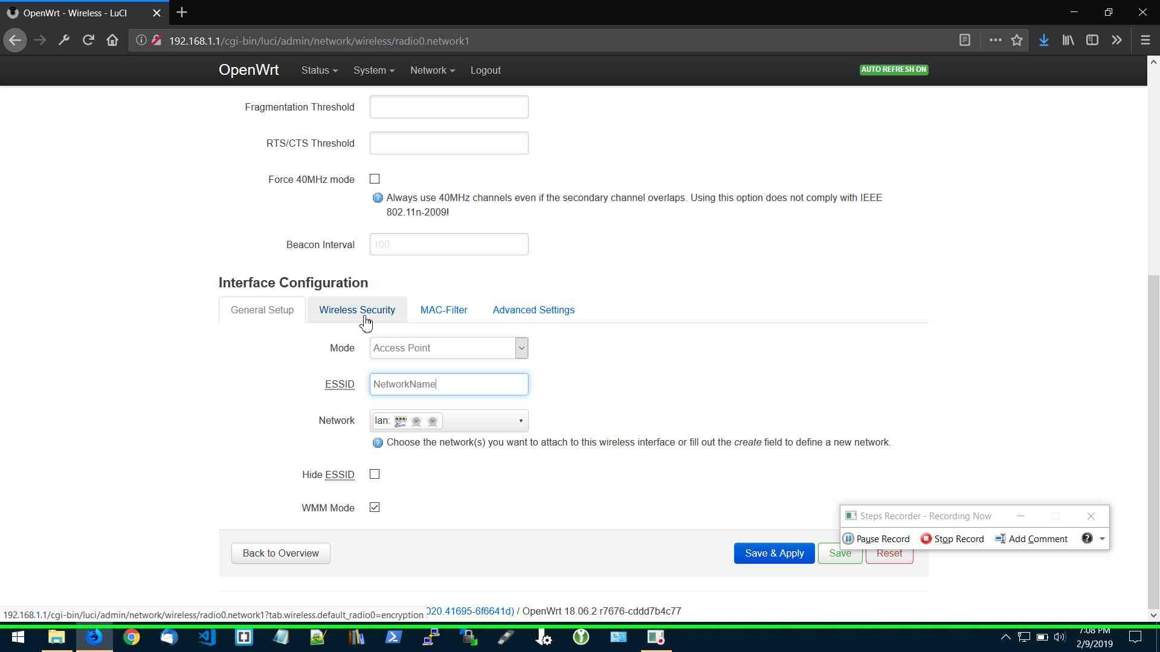The image size is (1160, 652).
Task: Click the browser reload icon
Action: [x=88, y=40]
